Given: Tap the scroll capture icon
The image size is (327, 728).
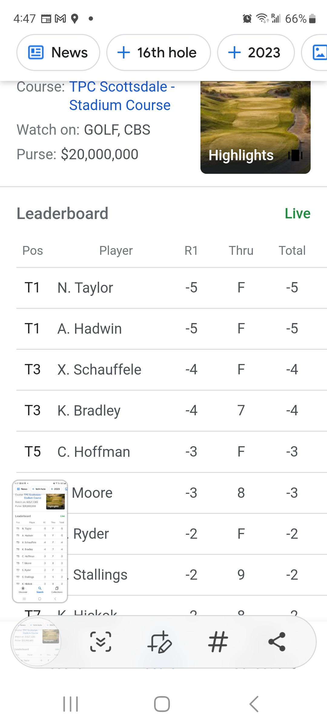Looking at the screenshot, I should pyautogui.click(x=101, y=642).
